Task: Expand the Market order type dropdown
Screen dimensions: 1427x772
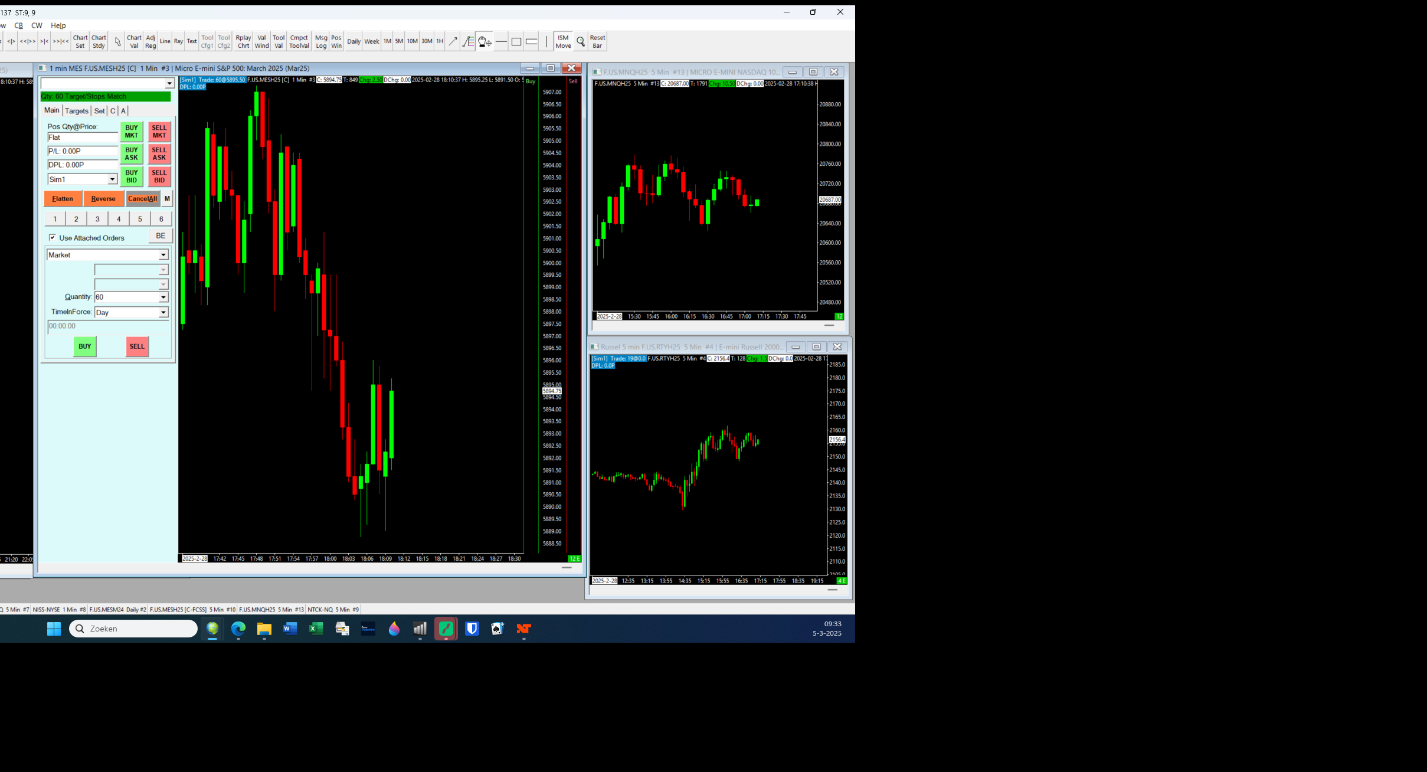Action: pyautogui.click(x=163, y=255)
